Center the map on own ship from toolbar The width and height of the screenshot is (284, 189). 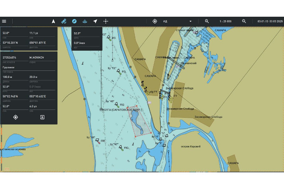click(x=155, y=21)
